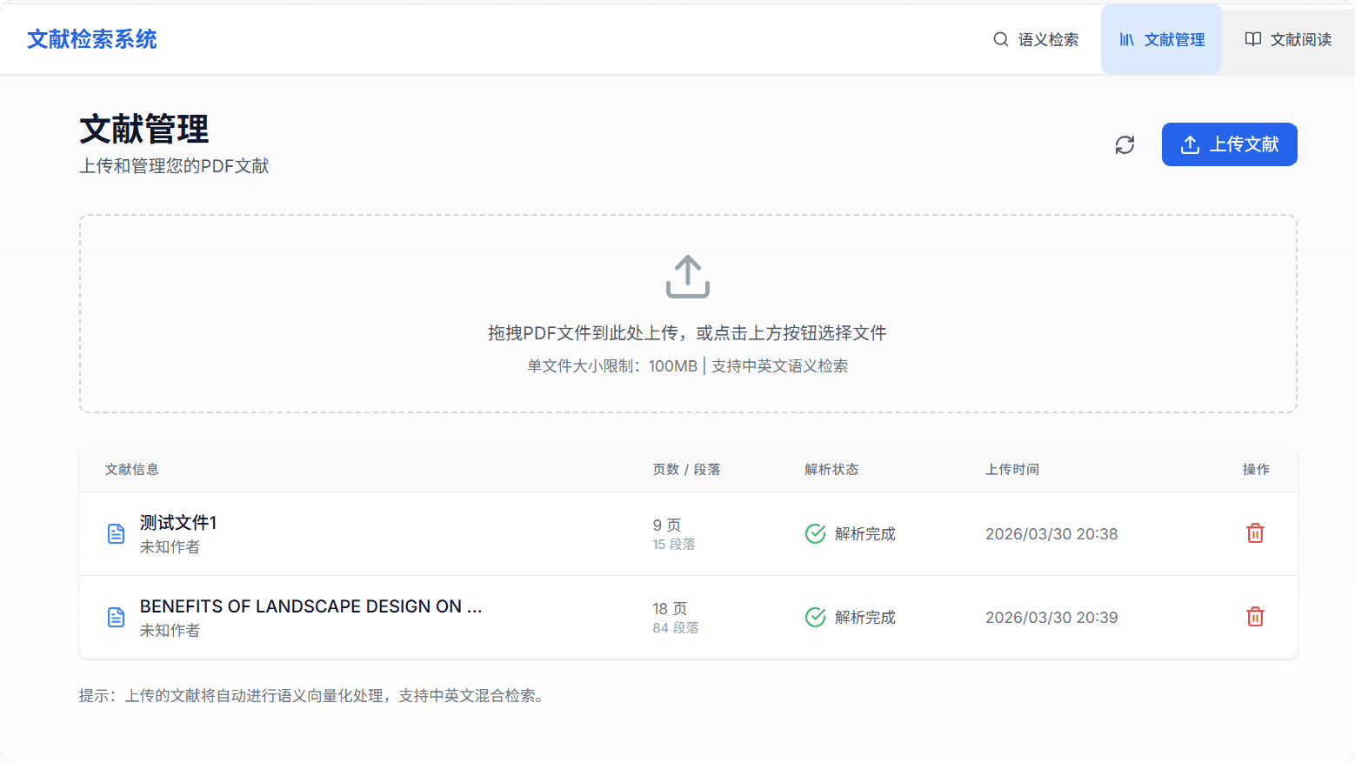Open the 语义检索 tab
Viewport: 1355px width, 763px height.
(1036, 39)
